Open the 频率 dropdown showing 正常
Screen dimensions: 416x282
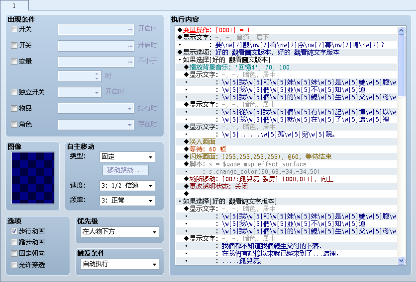[127, 201]
